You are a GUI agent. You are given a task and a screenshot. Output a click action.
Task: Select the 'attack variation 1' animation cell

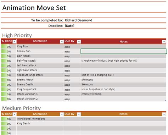(40, 94)
